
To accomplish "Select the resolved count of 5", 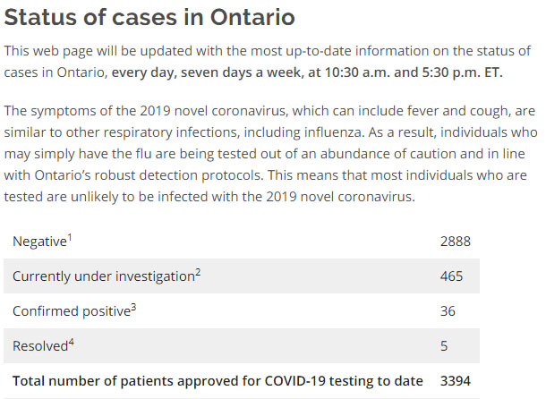I will [444, 345].
